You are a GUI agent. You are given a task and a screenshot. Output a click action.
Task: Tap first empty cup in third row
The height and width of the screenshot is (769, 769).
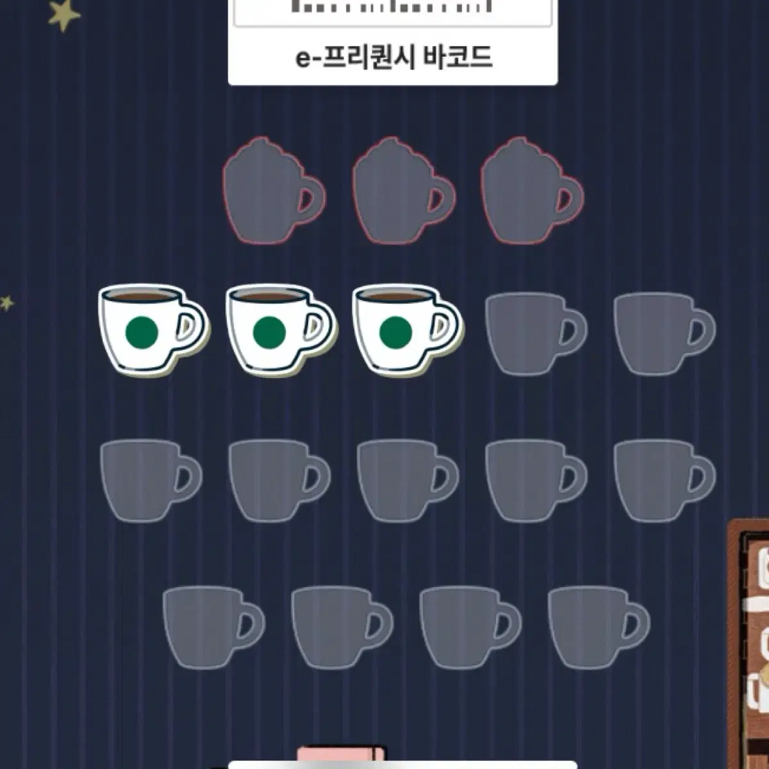[x=151, y=481]
